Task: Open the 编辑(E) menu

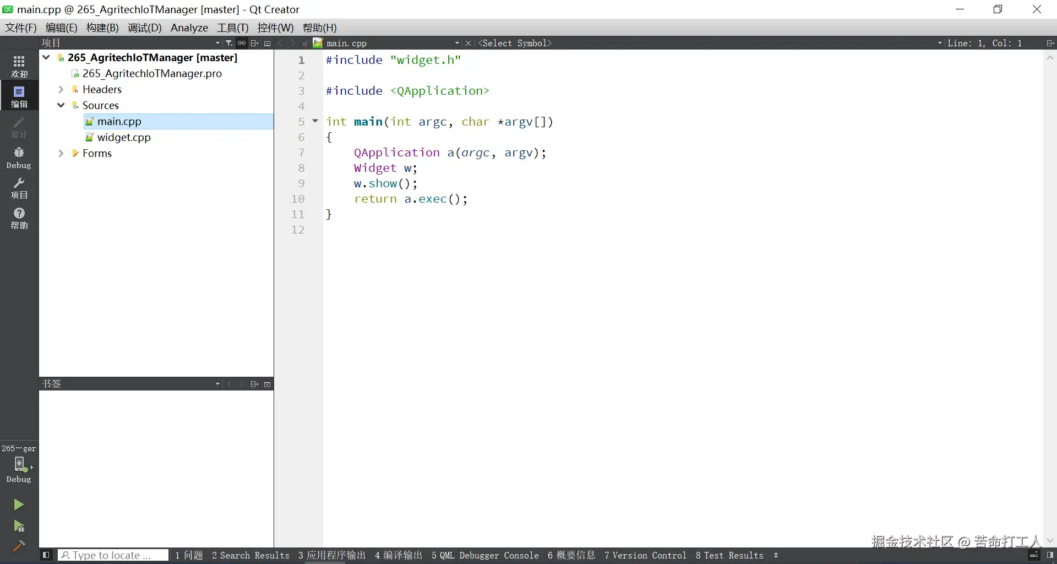Action: coord(61,28)
